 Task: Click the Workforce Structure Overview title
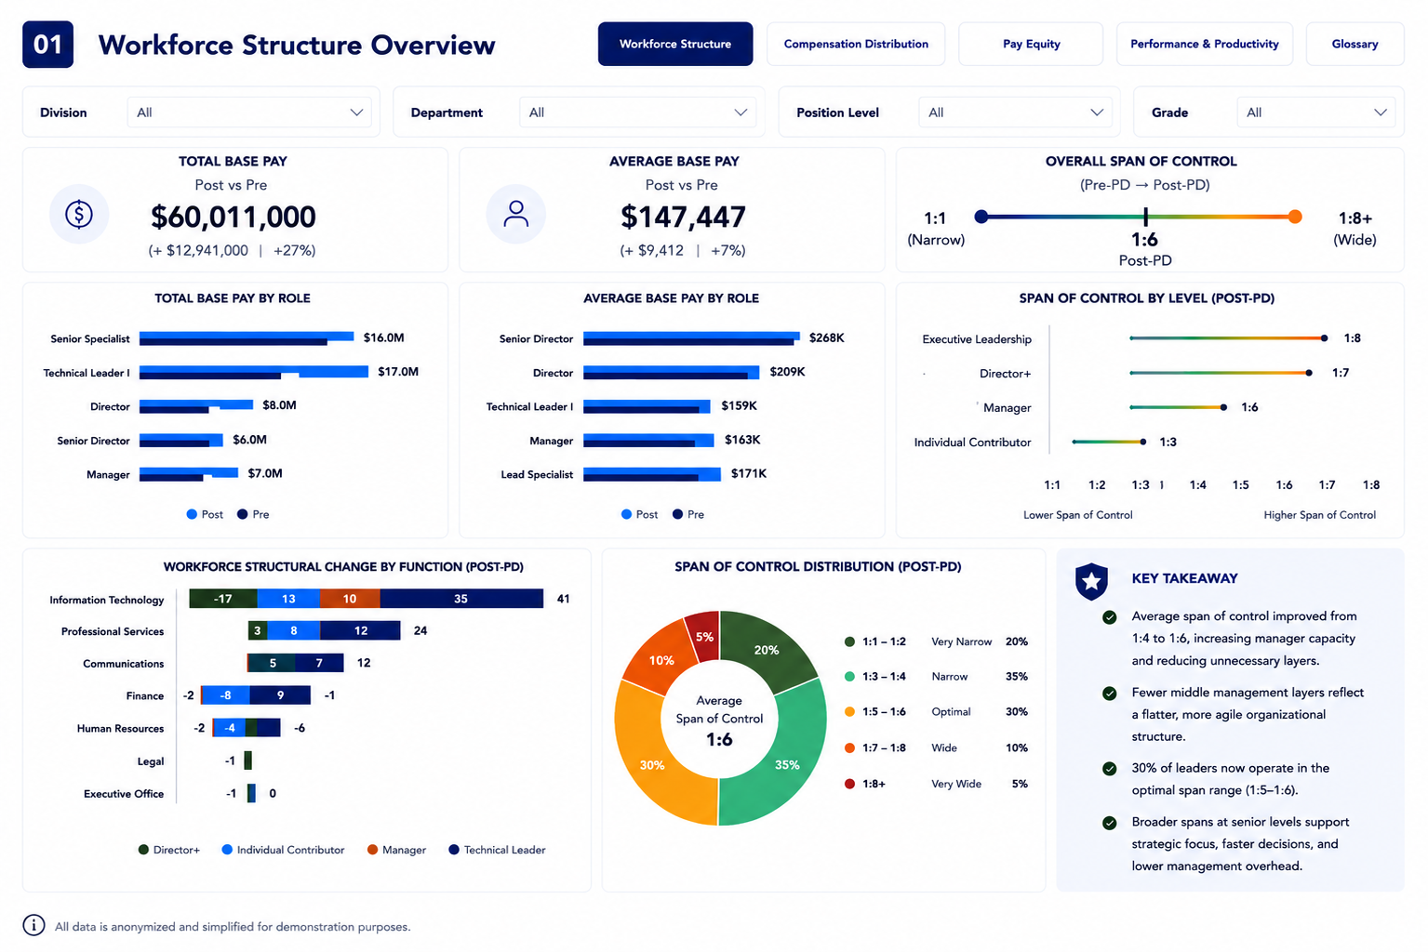[x=297, y=45]
